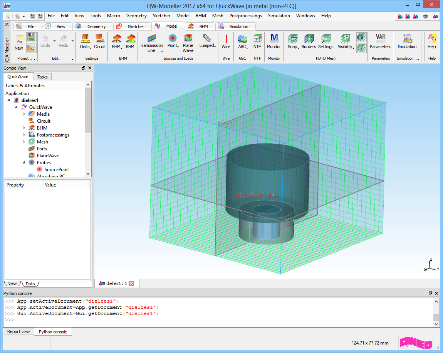Image resolution: width=443 pixels, height=353 pixels.
Task: Open the Edit group dropdown arrow
Action: [x=72, y=59]
